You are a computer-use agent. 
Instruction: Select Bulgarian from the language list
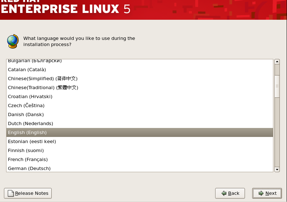coord(140,61)
